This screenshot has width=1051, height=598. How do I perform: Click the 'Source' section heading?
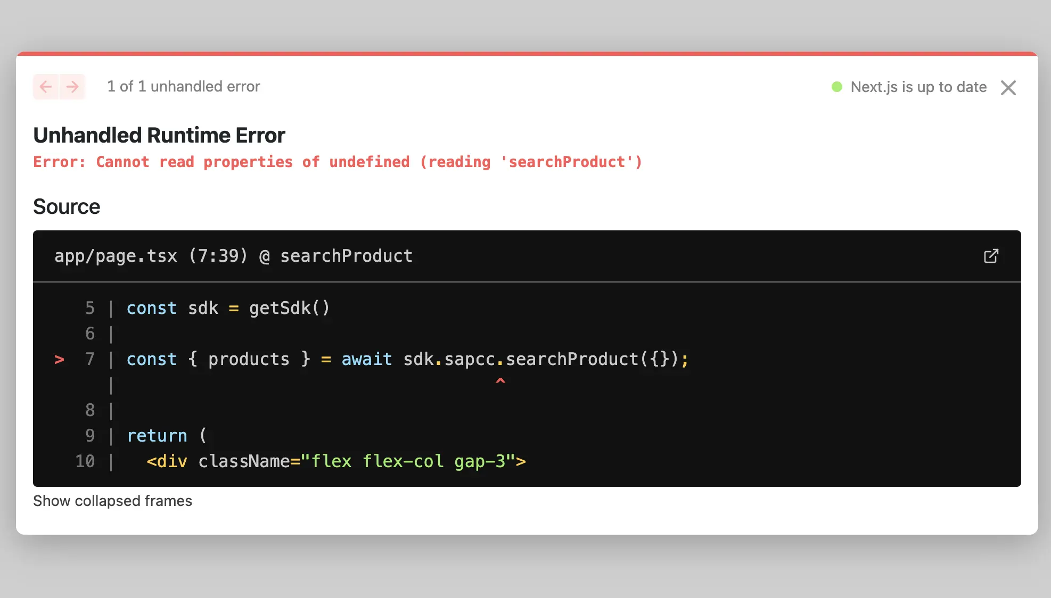tap(67, 206)
